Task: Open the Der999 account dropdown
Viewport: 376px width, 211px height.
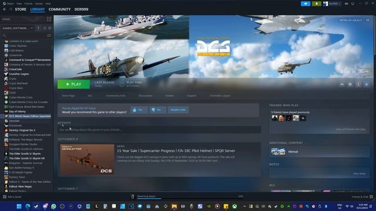Action: pos(334,4)
